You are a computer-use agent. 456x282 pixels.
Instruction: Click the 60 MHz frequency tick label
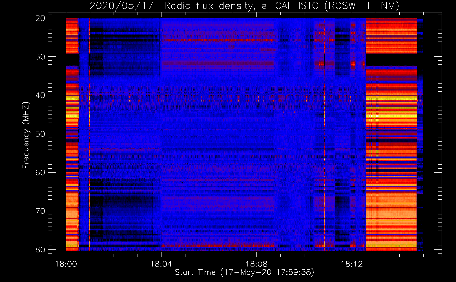click(x=40, y=173)
